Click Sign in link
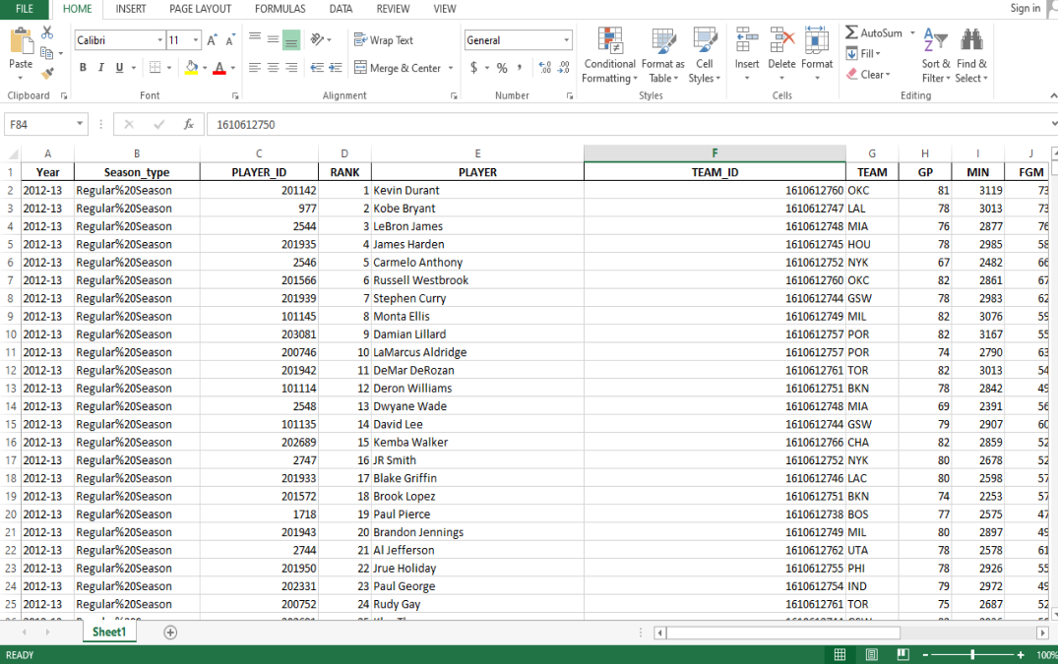The image size is (1058, 664). click(x=1025, y=8)
